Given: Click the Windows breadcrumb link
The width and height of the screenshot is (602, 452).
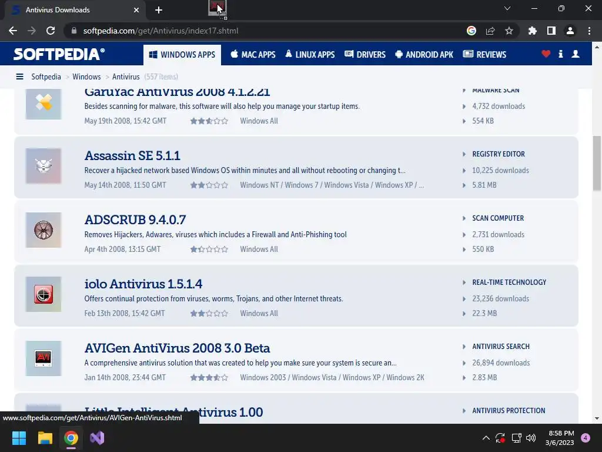Looking at the screenshot, I should click(x=87, y=77).
